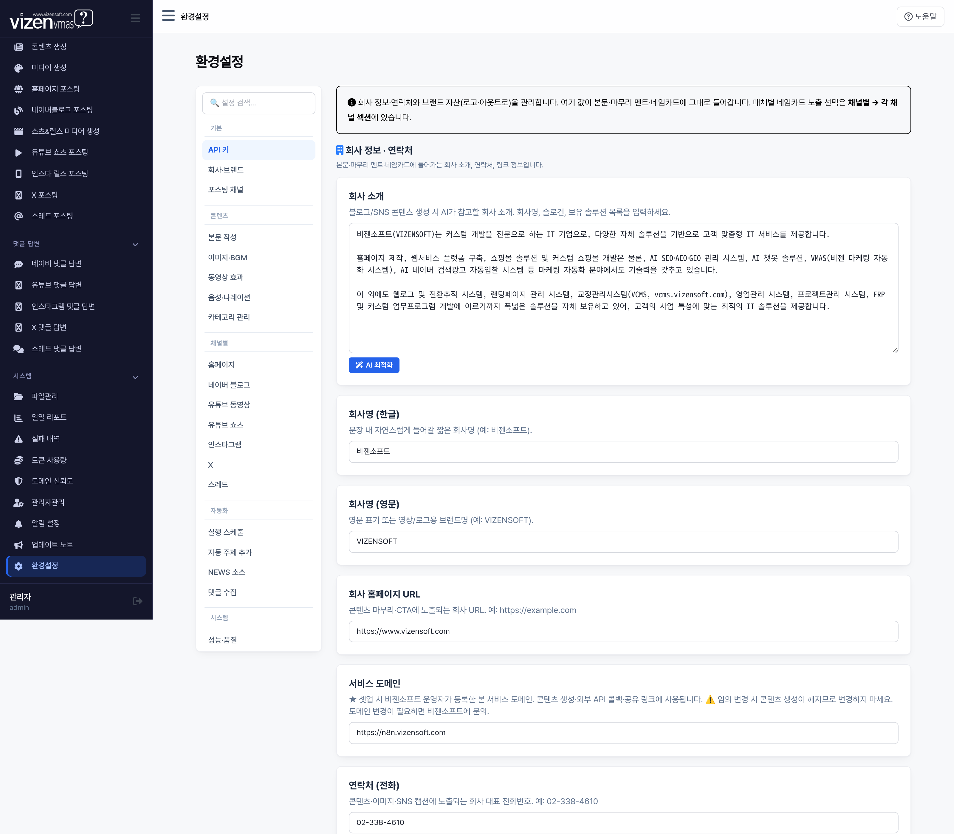Image resolution: width=954 pixels, height=834 pixels.
Task: Click the 쇼츠&릴스 미디어 생성 clapperboard icon
Action: (18, 131)
